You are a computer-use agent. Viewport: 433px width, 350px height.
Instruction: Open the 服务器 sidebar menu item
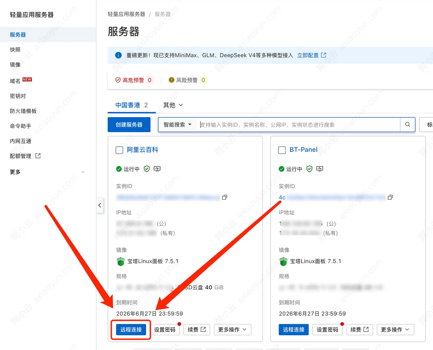[48, 35]
